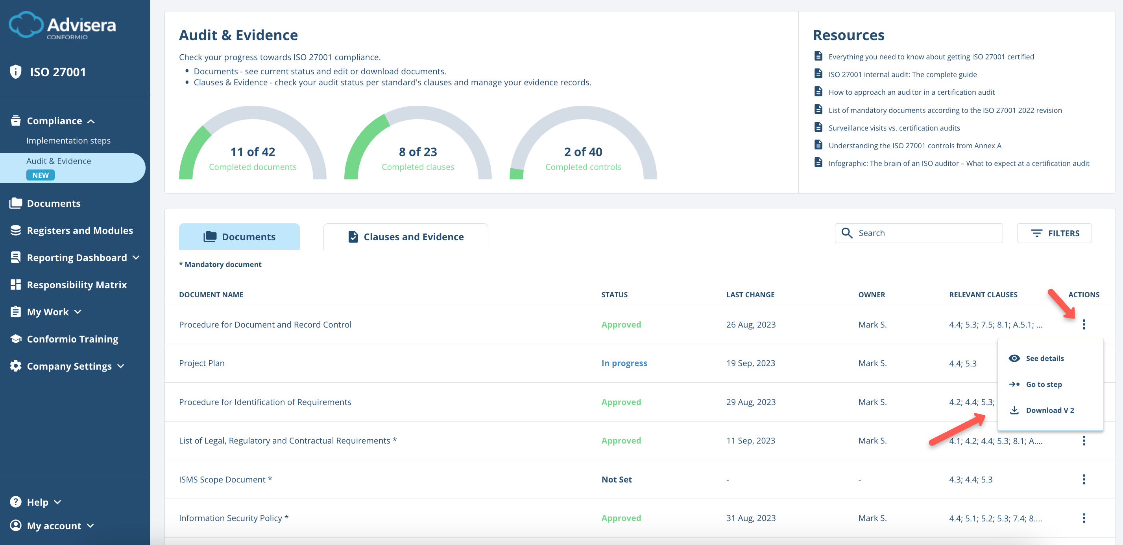The width and height of the screenshot is (1123, 545).
Task: Click the Registers and Modules icon
Action: [x=16, y=230]
